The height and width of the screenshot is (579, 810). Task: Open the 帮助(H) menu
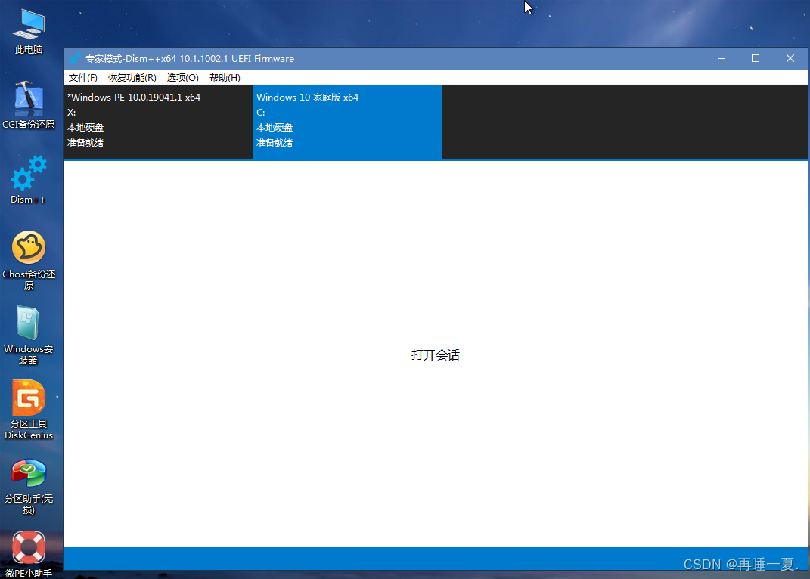click(225, 77)
